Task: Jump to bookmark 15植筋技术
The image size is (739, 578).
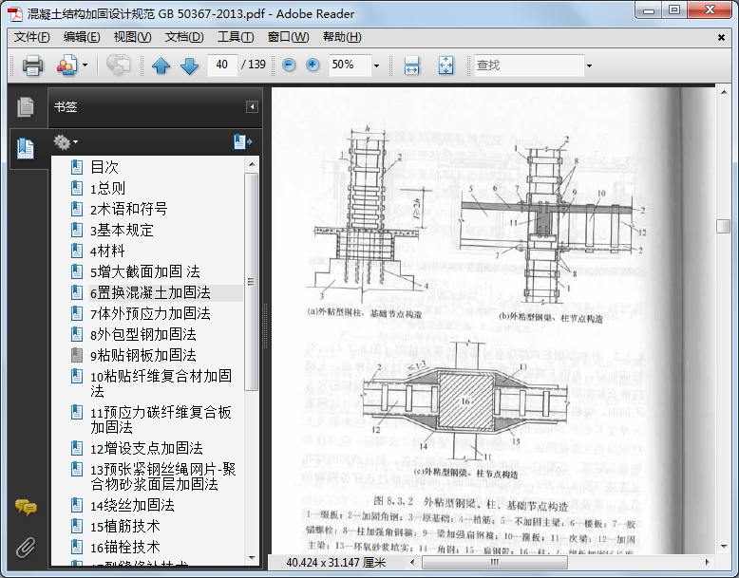Action: 125,526
